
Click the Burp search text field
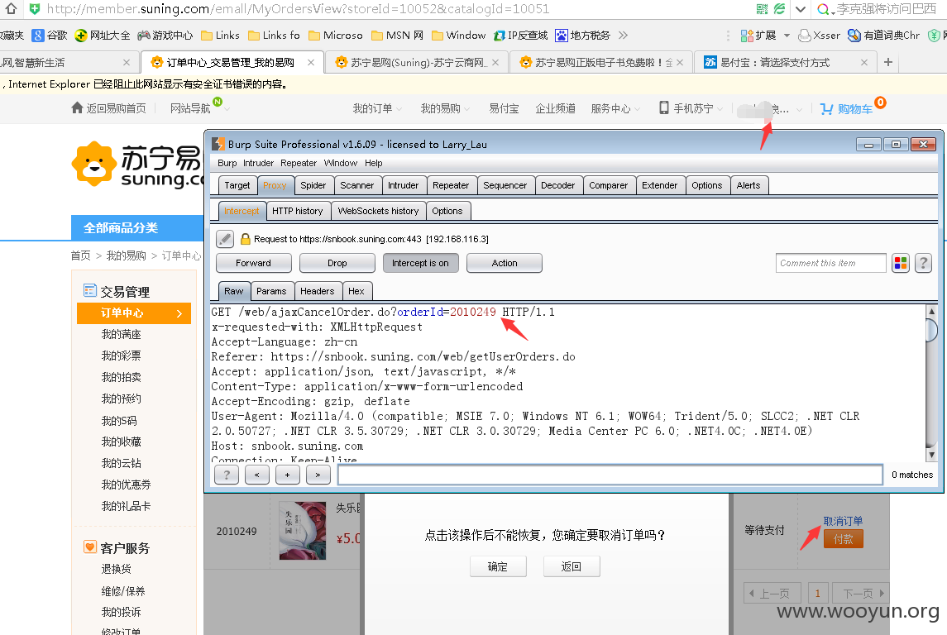pyautogui.click(x=610, y=475)
